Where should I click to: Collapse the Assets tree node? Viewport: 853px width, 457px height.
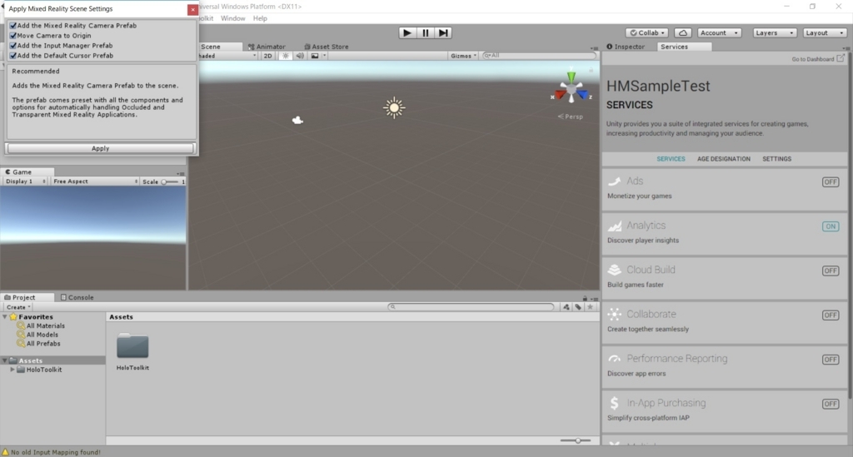coord(5,360)
